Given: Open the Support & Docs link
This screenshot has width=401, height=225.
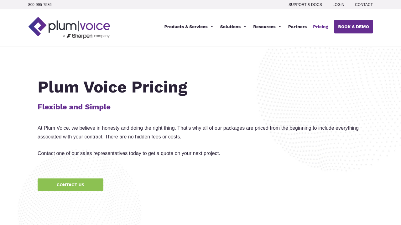Looking at the screenshot, I should point(305,5).
